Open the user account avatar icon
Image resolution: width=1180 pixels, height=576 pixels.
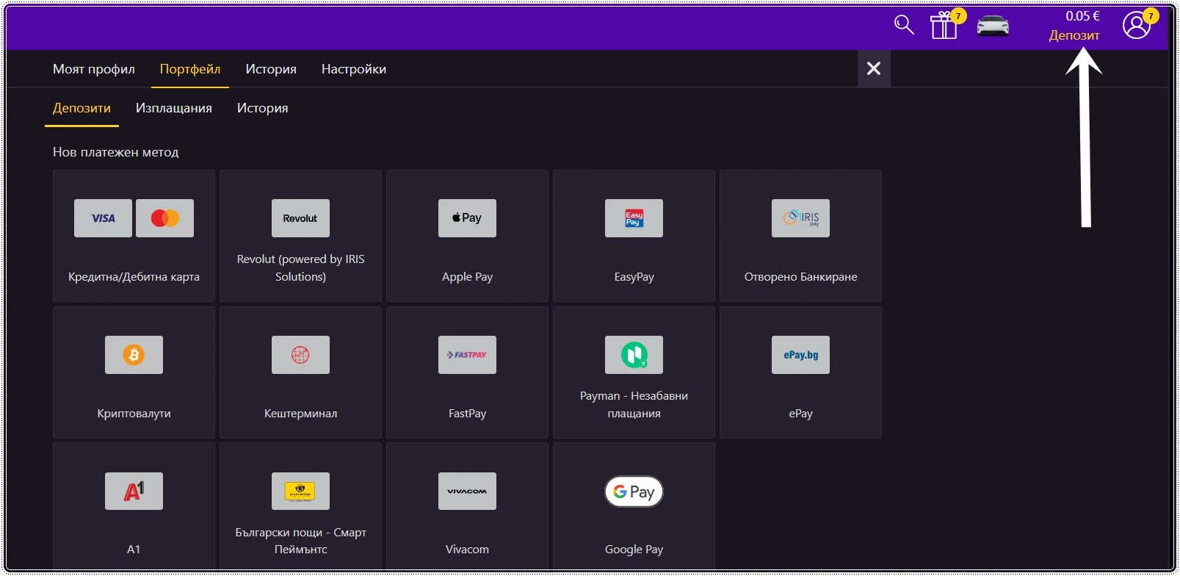click(1137, 25)
